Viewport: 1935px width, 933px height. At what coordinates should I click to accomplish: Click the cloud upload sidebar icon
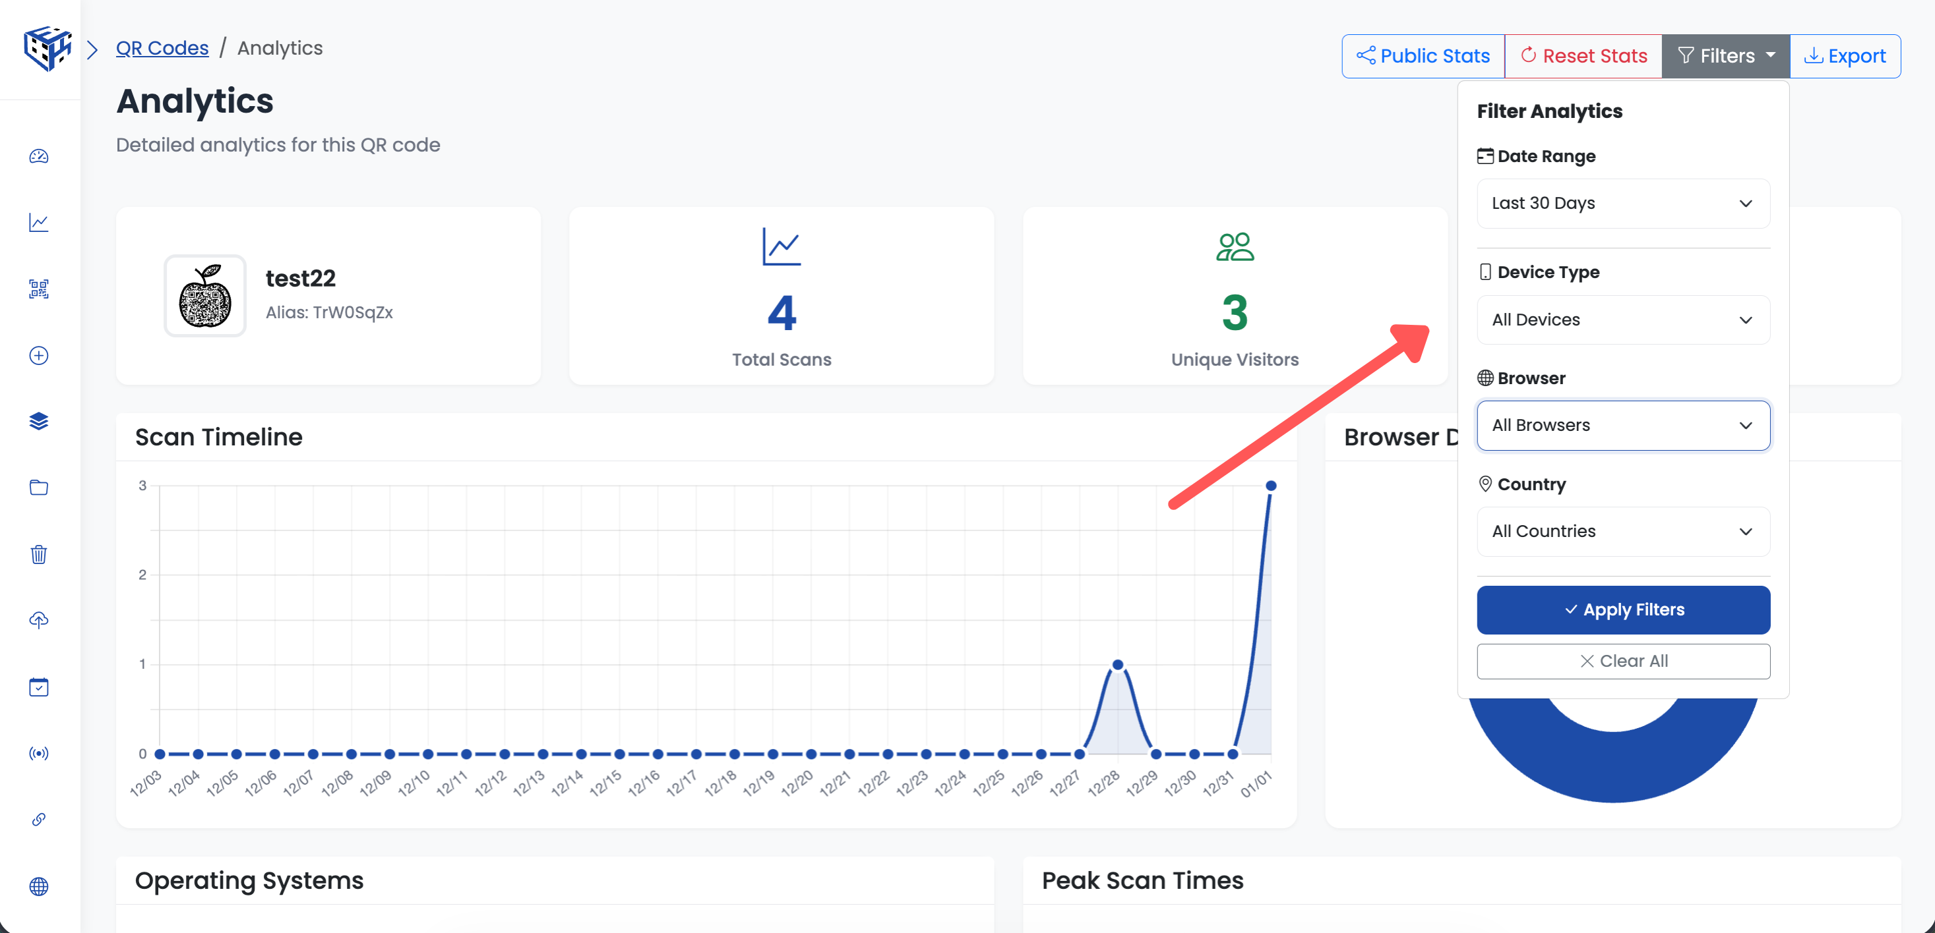38,620
